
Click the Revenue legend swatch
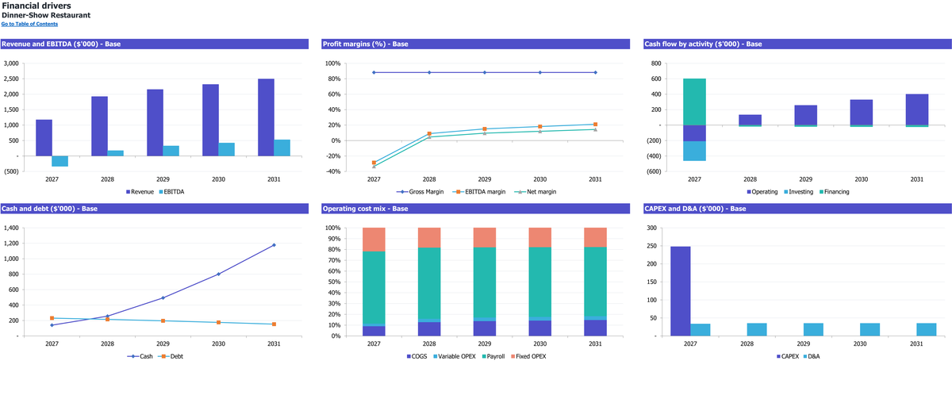pyautogui.click(x=129, y=192)
